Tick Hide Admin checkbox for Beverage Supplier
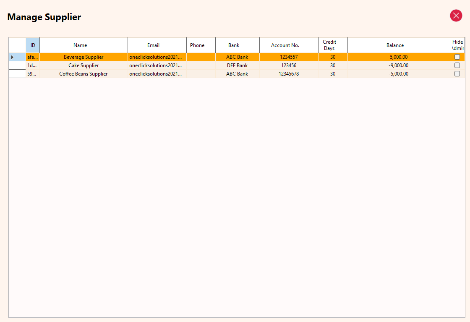 pos(457,57)
